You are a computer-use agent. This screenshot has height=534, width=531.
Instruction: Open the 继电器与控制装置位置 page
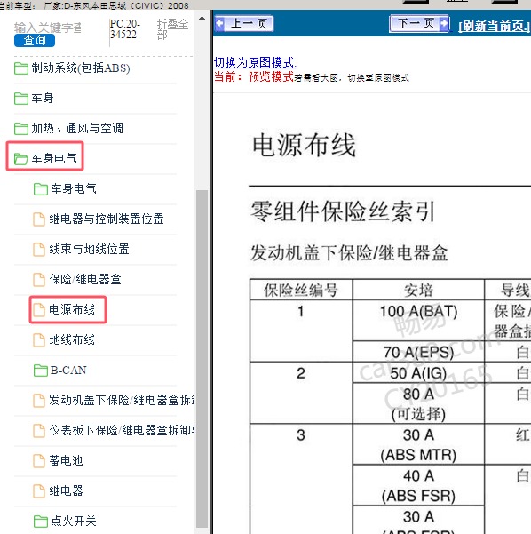pos(107,219)
